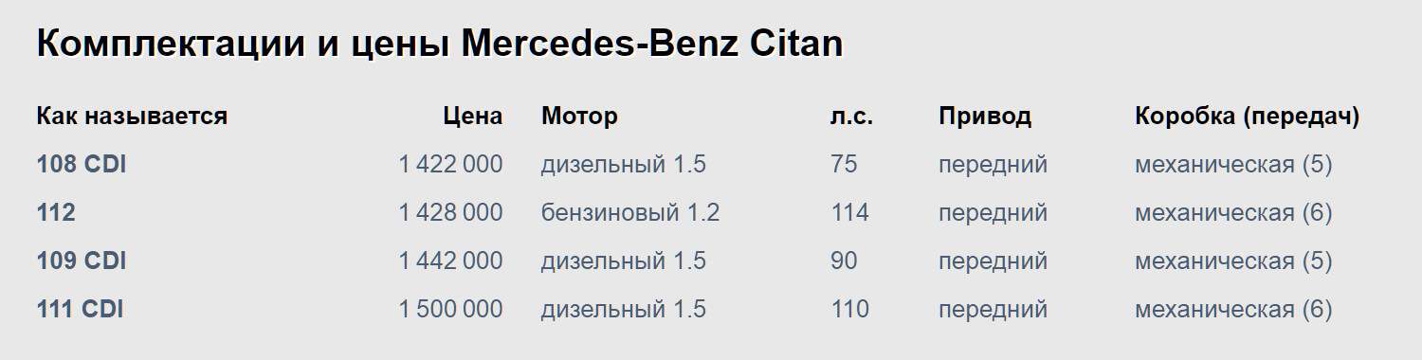
Task: Click the Коробка (передач) column header
Action: click(1248, 117)
